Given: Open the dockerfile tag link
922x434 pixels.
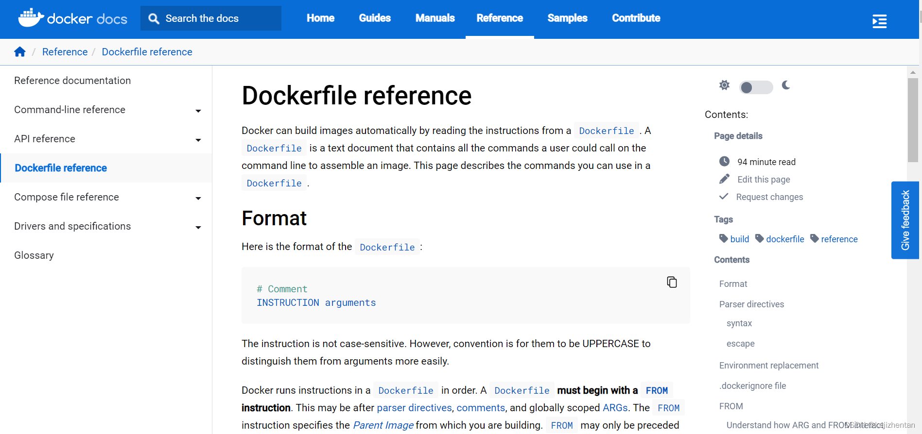Looking at the screenshot, I should [785, 239].
